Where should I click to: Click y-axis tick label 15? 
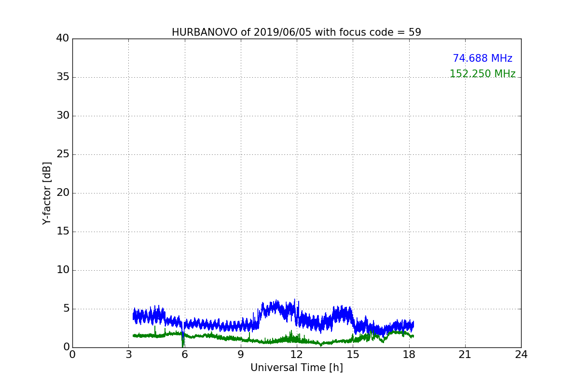click(x=63, y=232)
